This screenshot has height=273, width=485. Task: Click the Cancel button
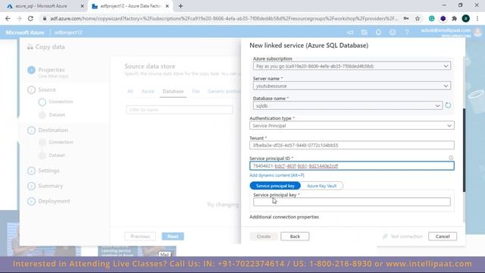[x=443, y=236]
